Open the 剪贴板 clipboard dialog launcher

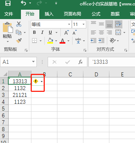click(26, 50)
